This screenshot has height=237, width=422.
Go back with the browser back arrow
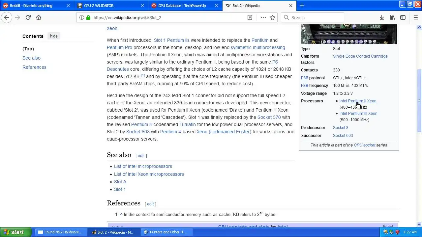click(7, 17)
